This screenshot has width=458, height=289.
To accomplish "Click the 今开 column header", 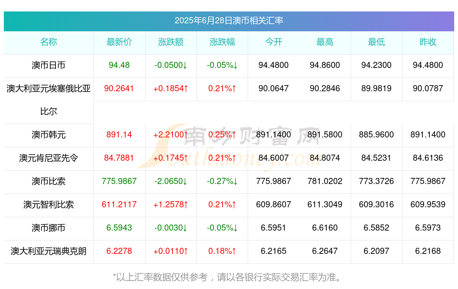I will 274,42.
